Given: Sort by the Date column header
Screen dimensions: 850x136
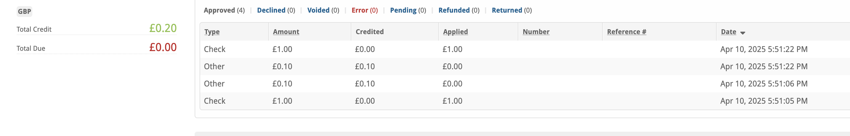Looking at the screenshot, I should [x=728, y=32].
